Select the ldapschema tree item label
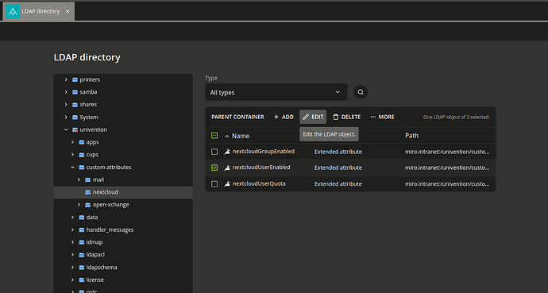 (x=102, y=267)
